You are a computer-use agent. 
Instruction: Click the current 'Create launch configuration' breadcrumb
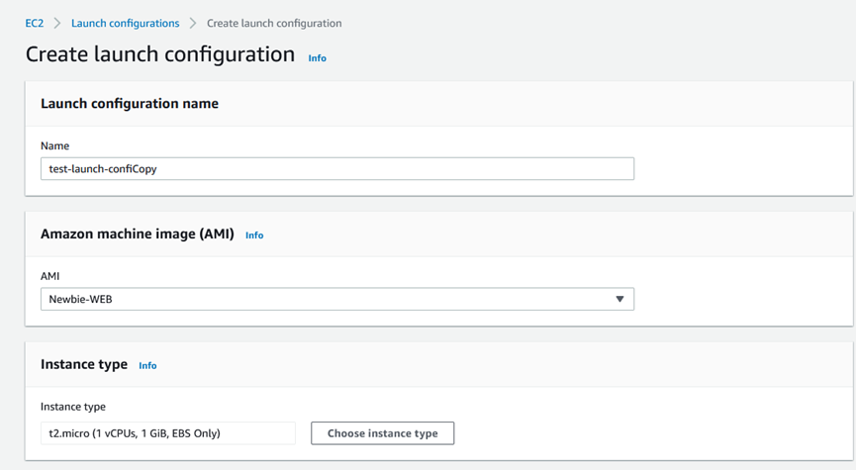click(x=274, y=23)
